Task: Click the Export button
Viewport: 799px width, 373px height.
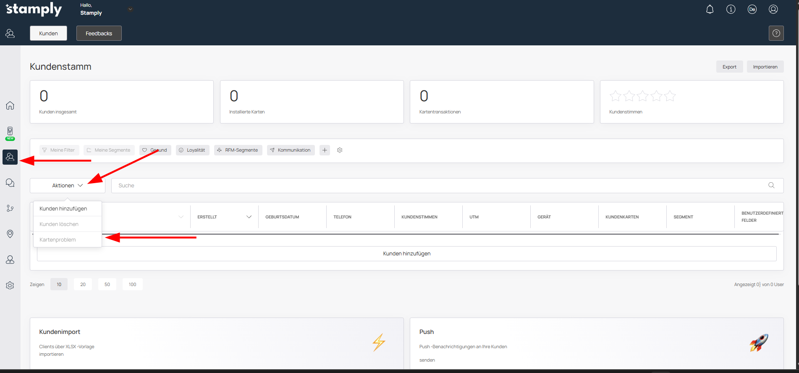Action: click(729, 67)
